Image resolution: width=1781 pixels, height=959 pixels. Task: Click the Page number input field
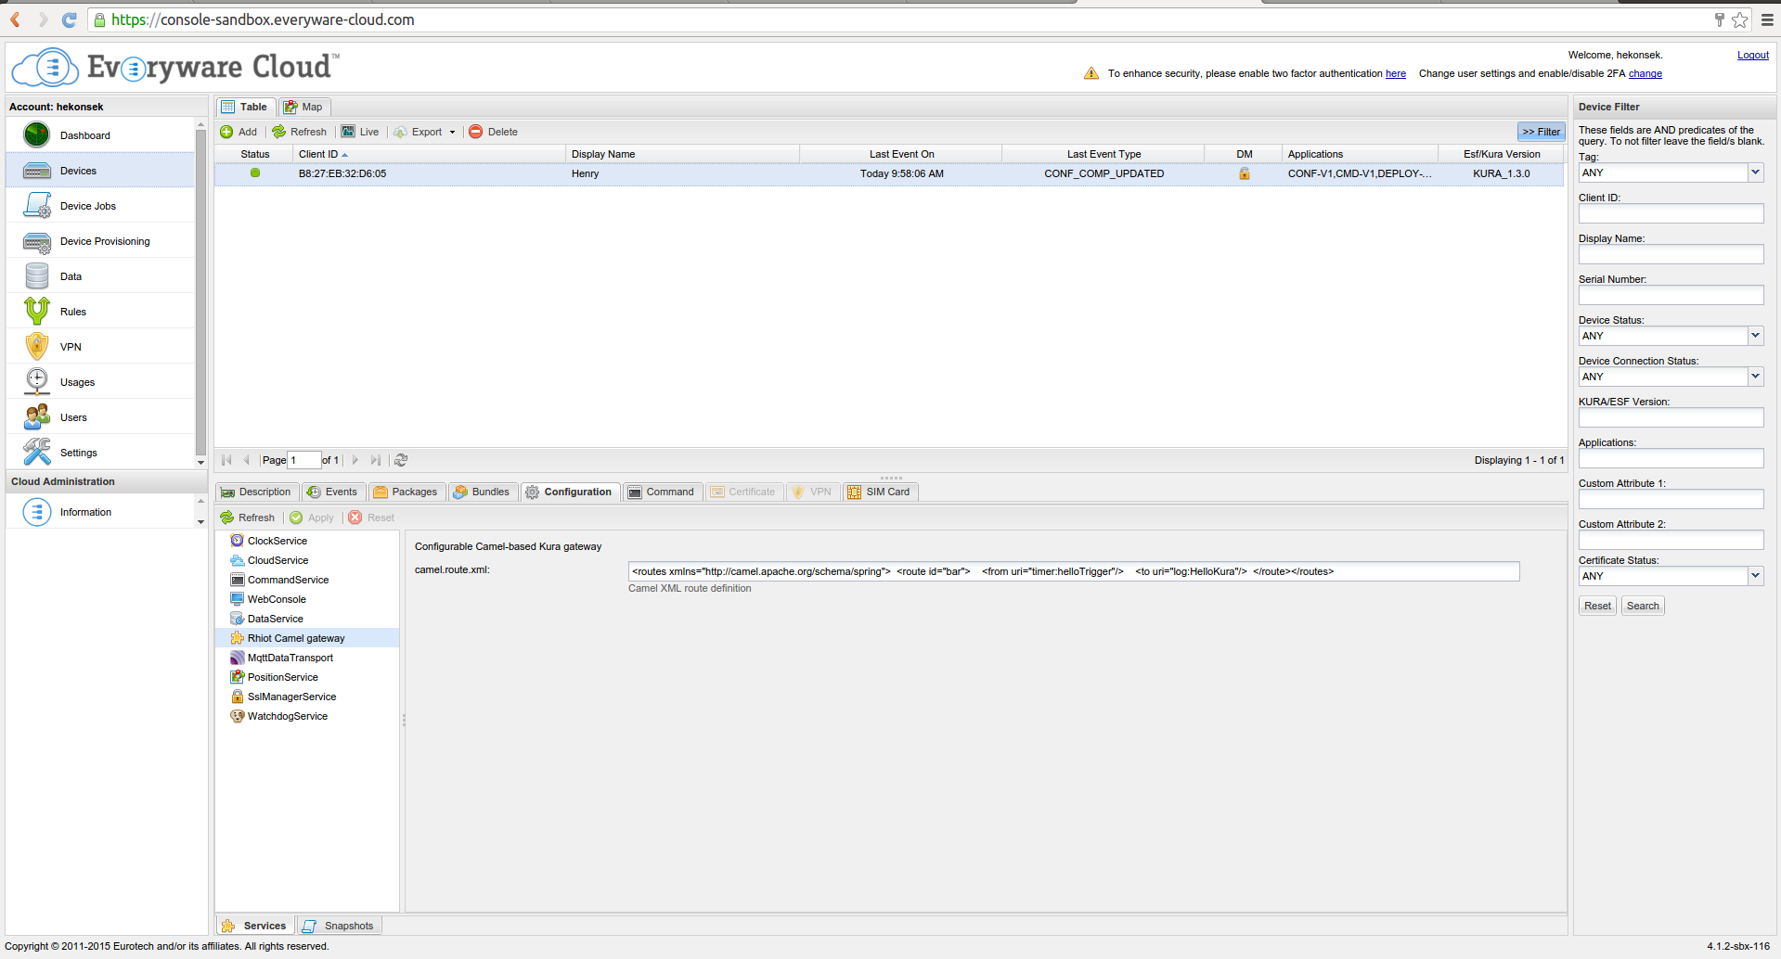[304, 460]
